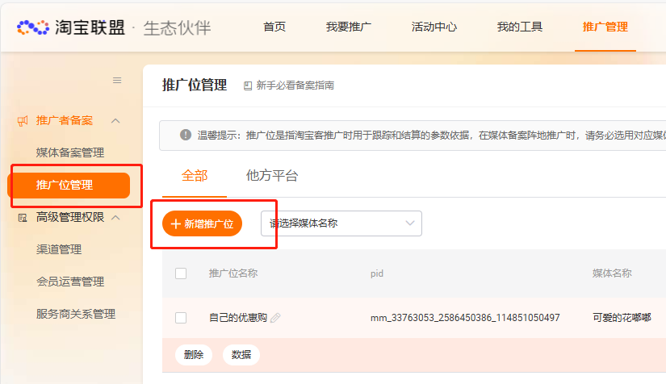666x384 pixels.
Task: Click the 新增推广位 button
Action: (202, 224)
